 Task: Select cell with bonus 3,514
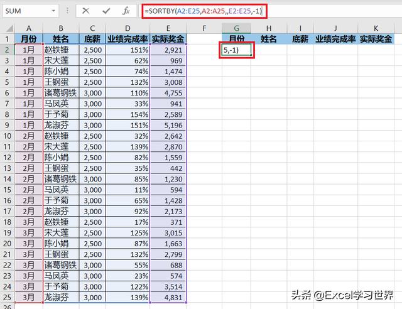tap(168, 286)
